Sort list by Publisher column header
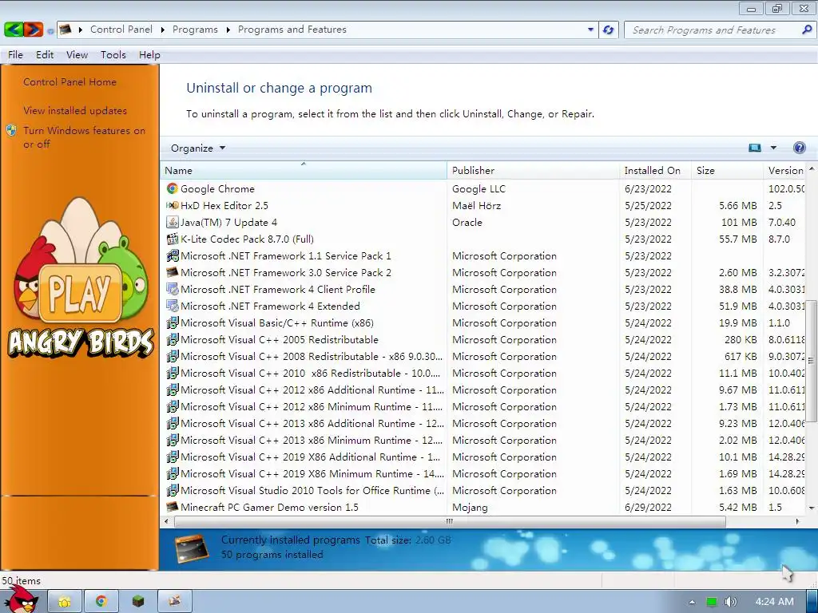Viewport: 818px width, 613px height. pyautogui.click(x=533, y=171)
